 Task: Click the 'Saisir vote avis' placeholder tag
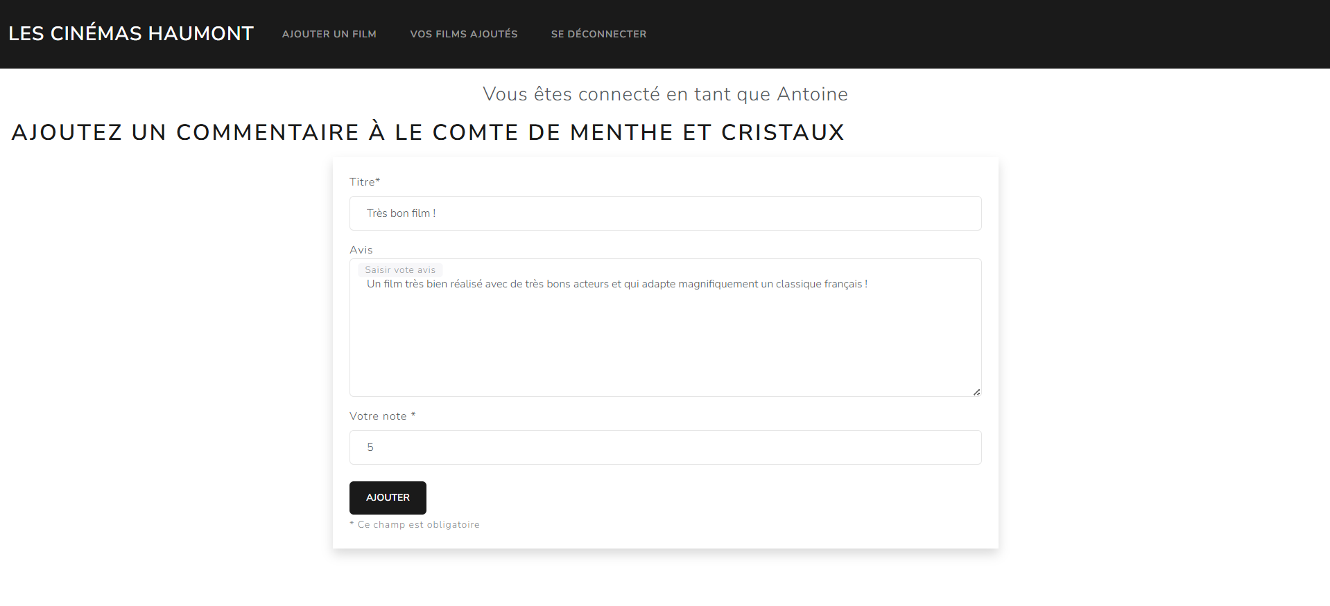point(400,270)
